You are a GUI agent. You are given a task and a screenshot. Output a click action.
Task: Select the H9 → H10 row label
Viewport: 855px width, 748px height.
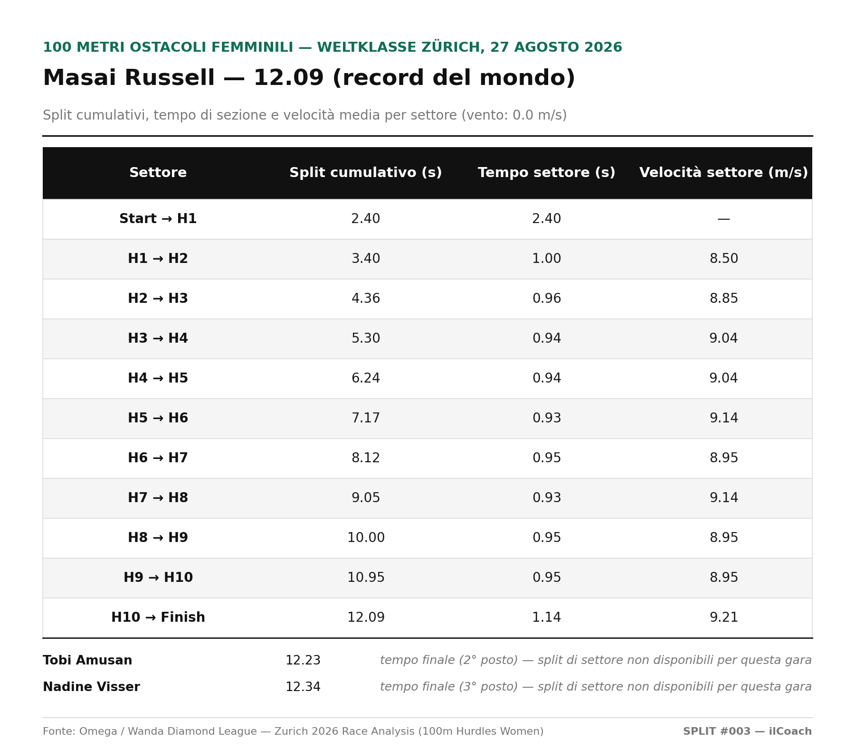click(x=158, y=578)
